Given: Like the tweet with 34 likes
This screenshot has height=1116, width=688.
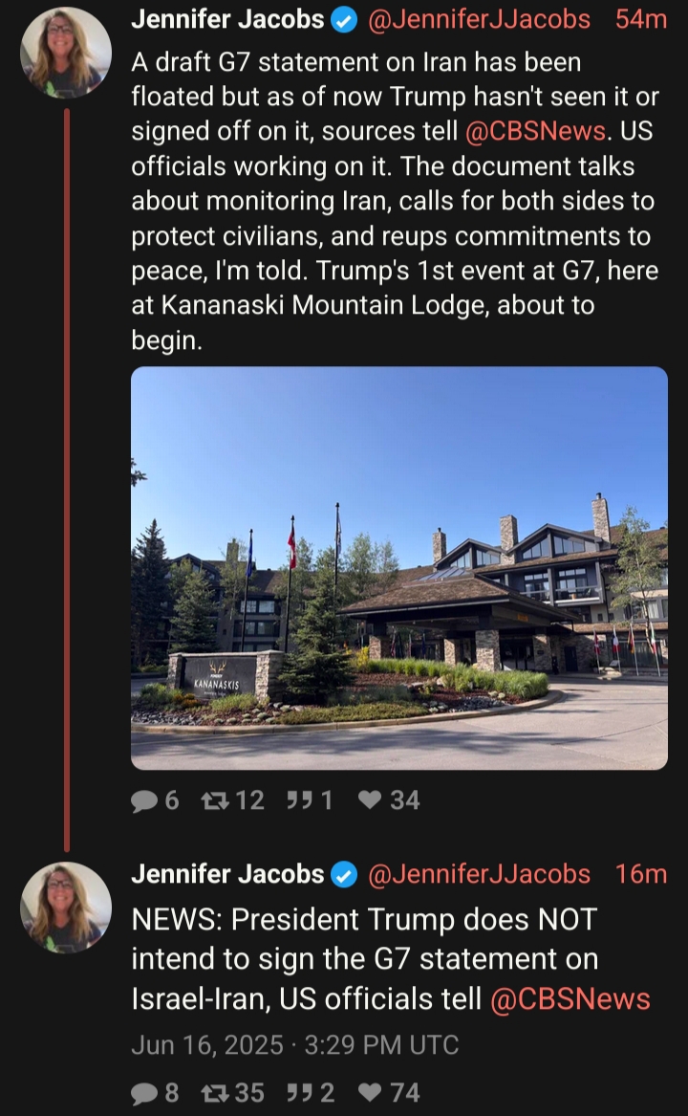Looking at the screenshot, I should pyautogui.click(x=389, y=800).
